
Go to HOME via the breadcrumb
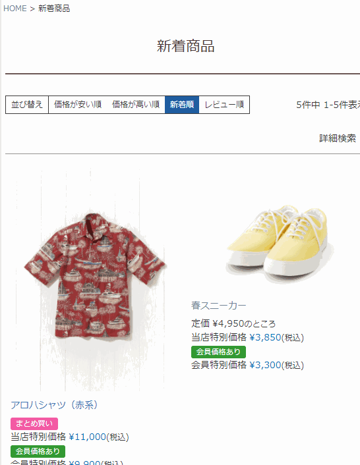[15, 9]
